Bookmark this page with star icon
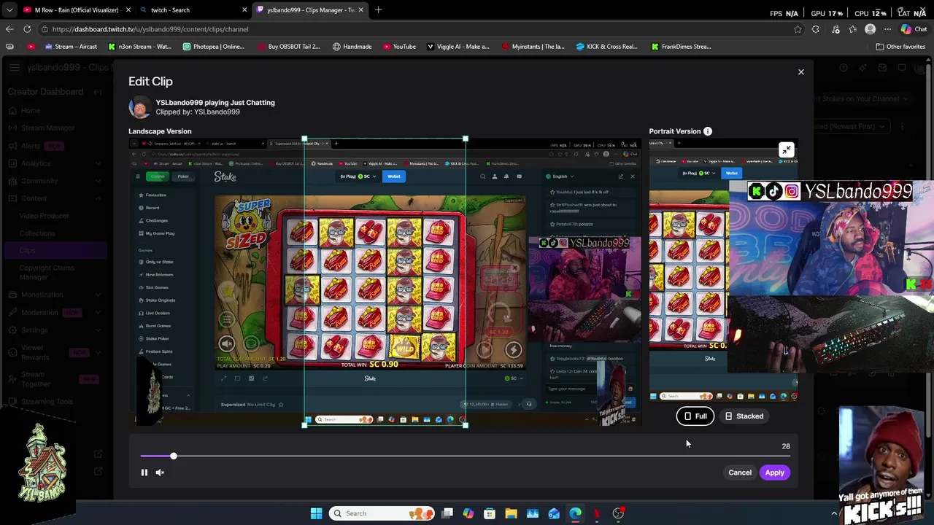Screen dimensions: 934x525 pos(798,29)
